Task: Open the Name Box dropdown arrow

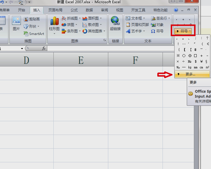Action: [22, 48]
